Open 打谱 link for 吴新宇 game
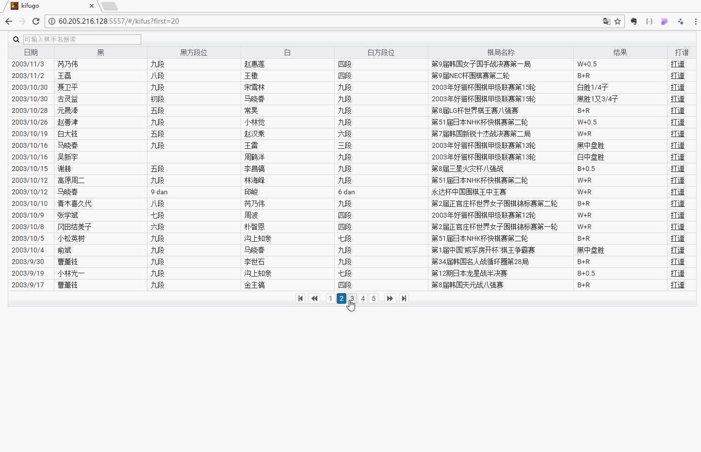This screenshot has height=452, width=701. pos(678,157)
